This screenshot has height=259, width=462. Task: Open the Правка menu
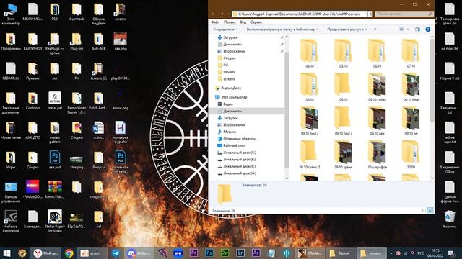[230, 22]
